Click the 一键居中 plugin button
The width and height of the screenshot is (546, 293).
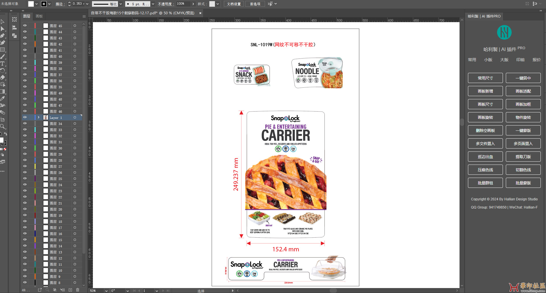[523, 78]
